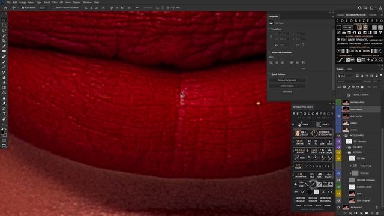Viewport: 384px width, 216px height.
Task: Switch to the Paths tab
Action: [349, 70]
